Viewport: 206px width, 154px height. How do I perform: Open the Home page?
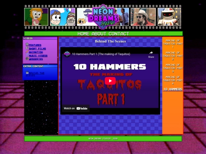coord(84,34)
